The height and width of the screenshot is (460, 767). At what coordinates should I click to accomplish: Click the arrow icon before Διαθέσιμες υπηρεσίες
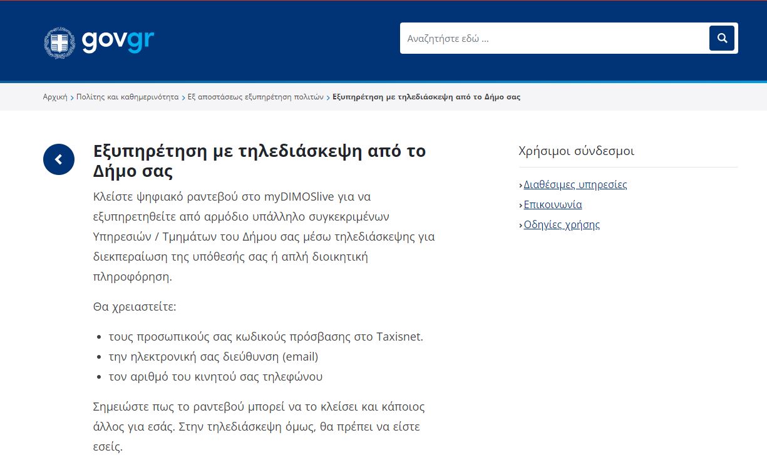point(520,184)
